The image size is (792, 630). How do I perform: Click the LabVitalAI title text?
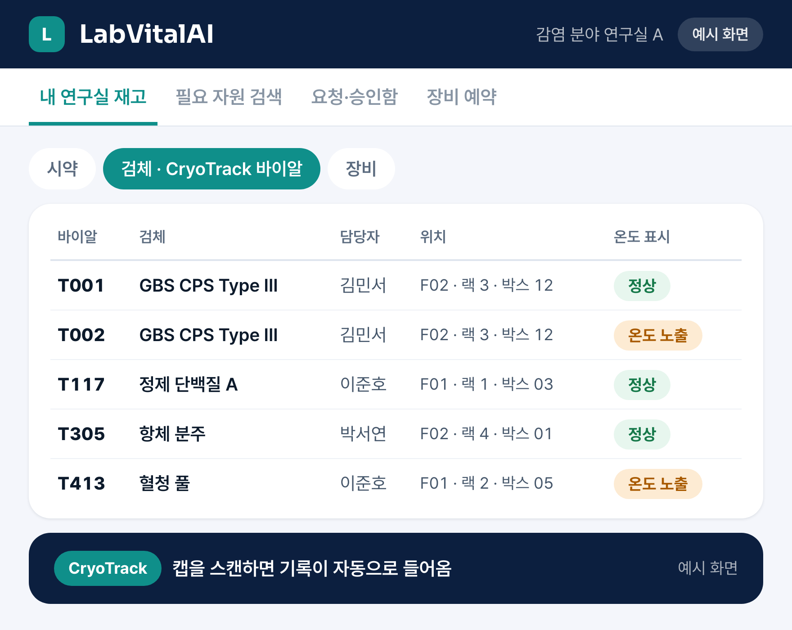(x=146, y=34)
